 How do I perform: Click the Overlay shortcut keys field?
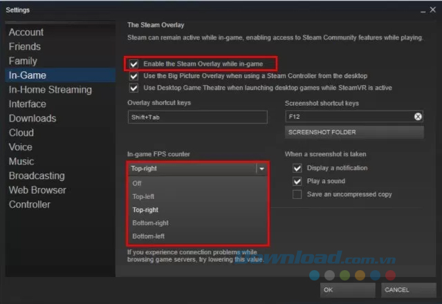[x=198, y=117]
